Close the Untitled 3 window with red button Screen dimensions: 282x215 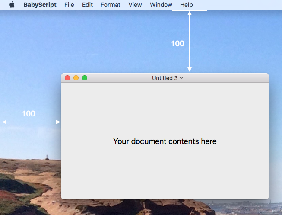(67, 78)
